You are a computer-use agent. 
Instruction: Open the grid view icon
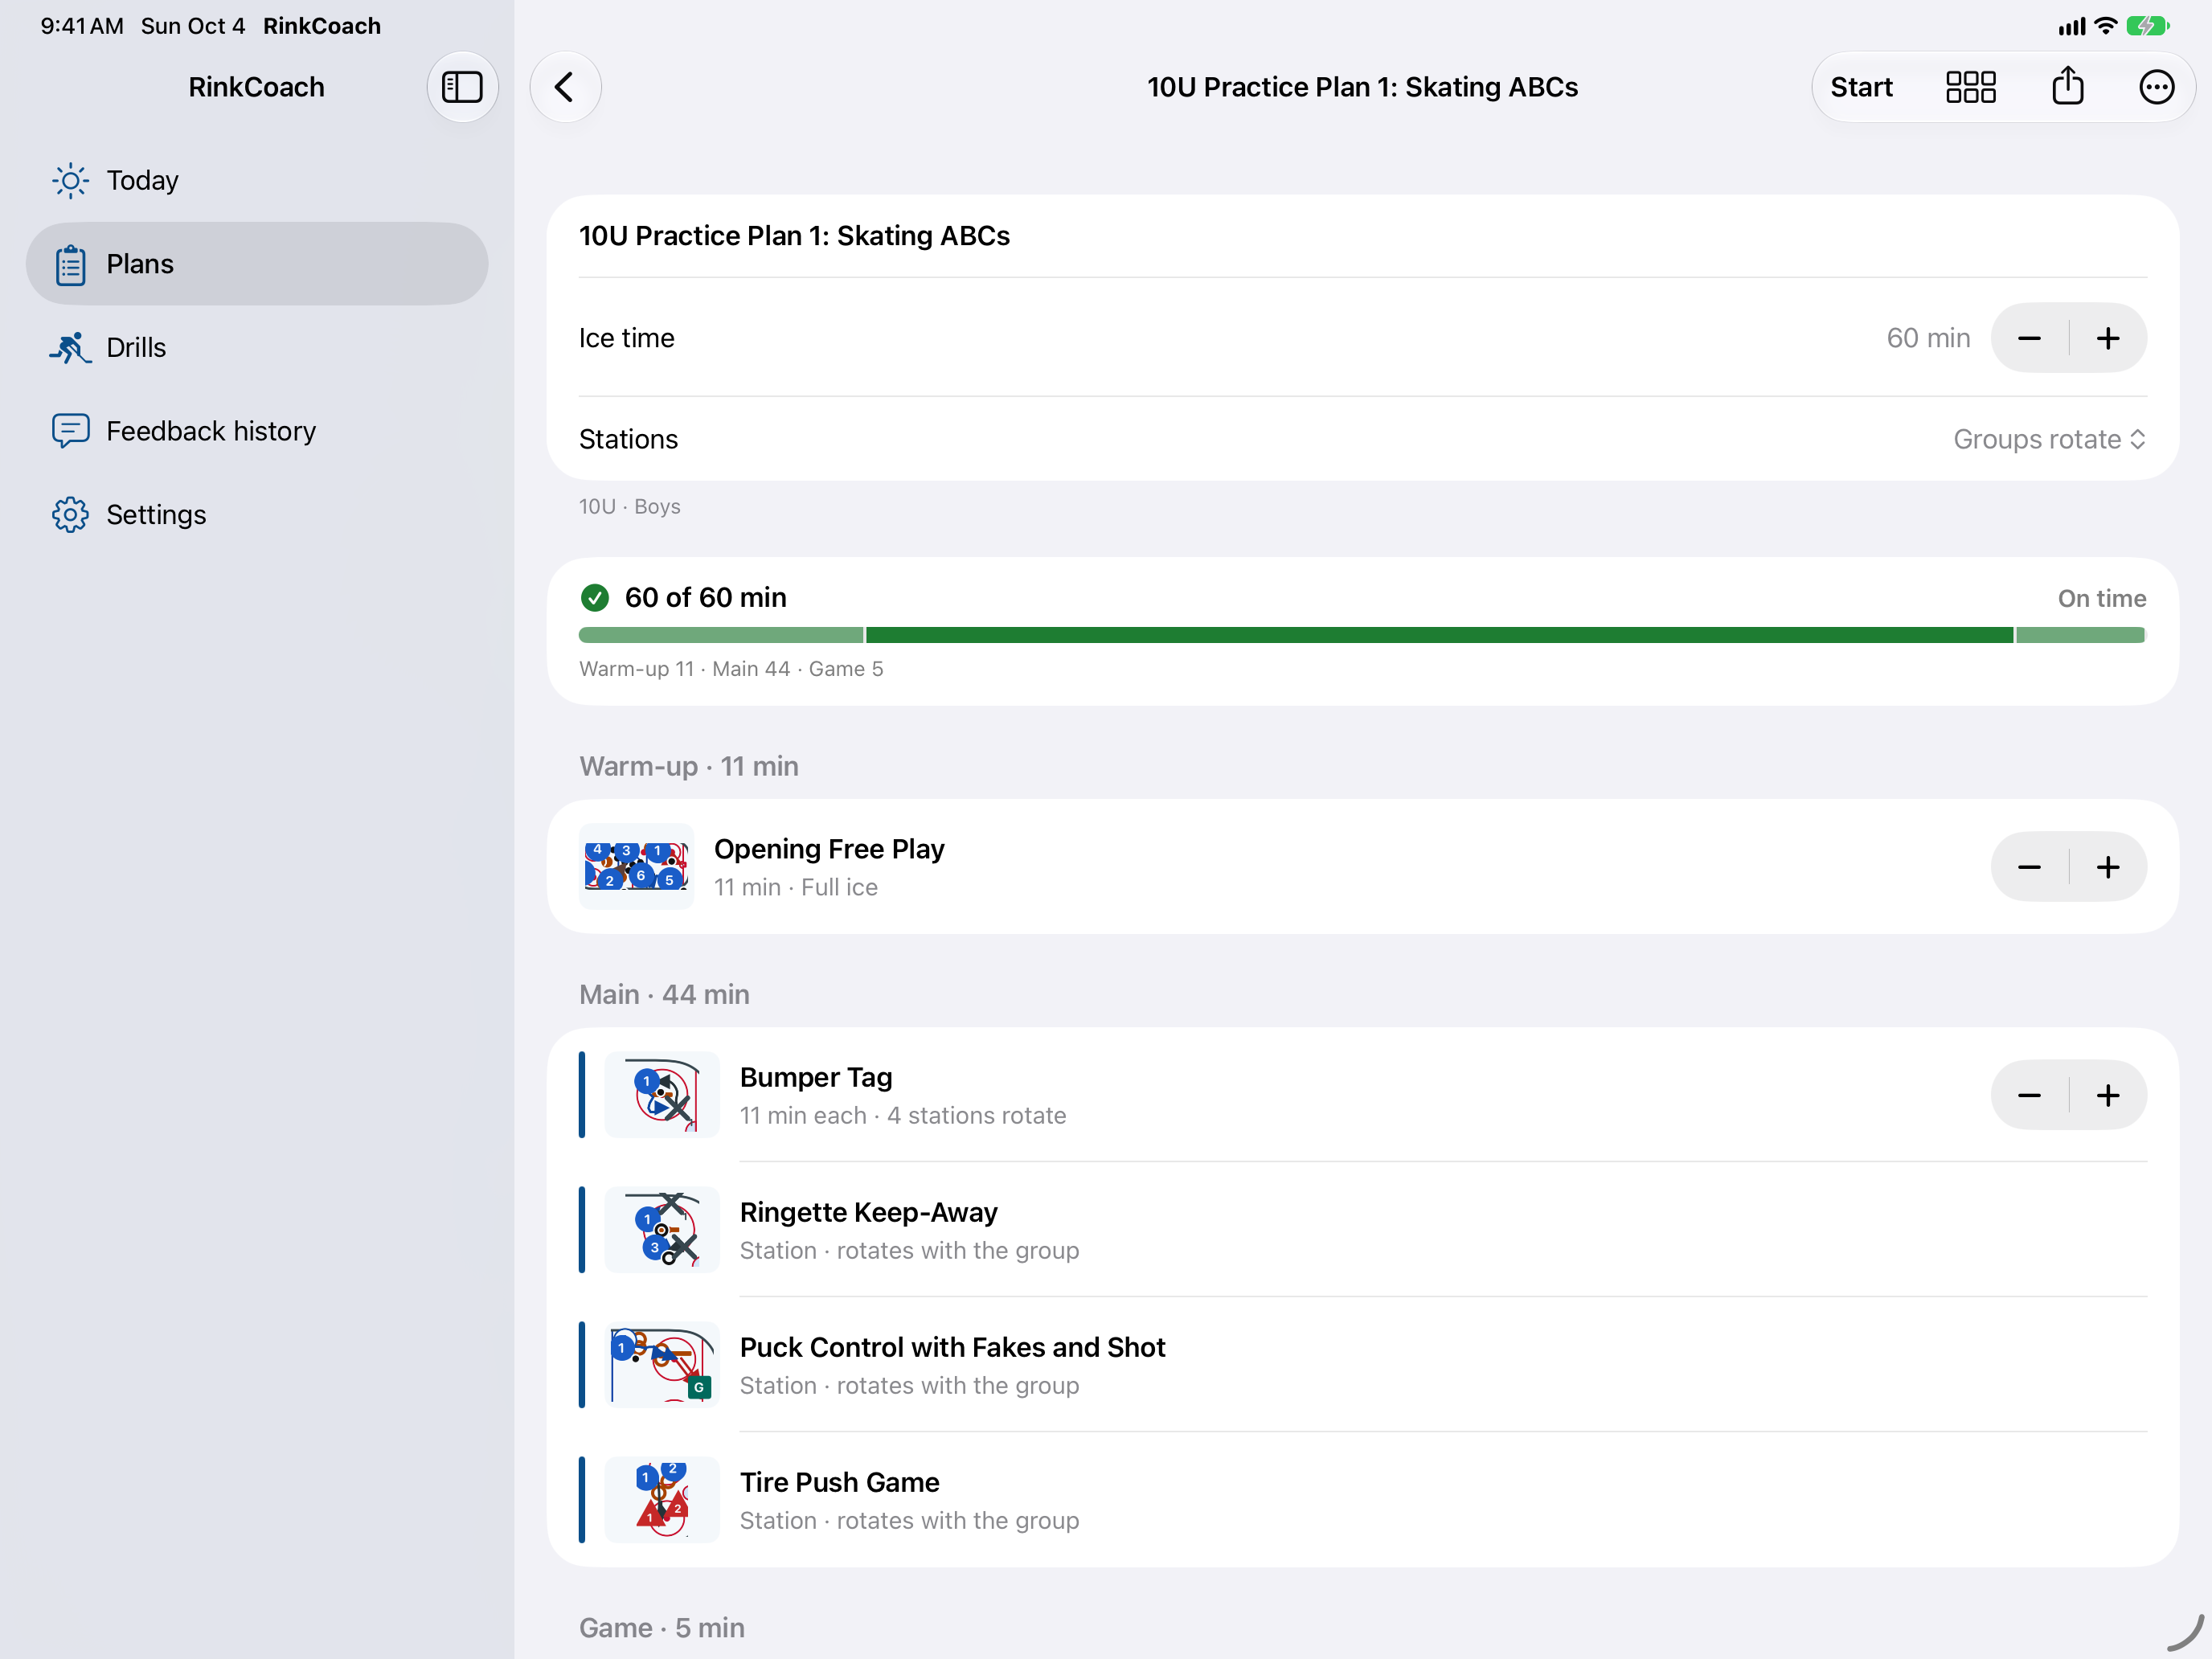[x=1970, y=87]
